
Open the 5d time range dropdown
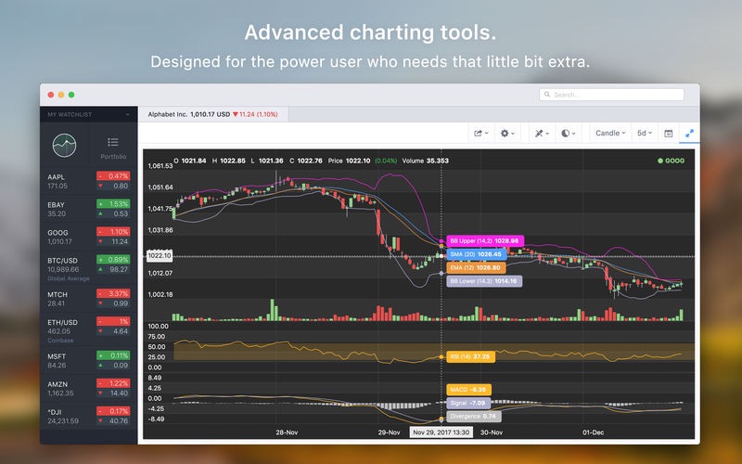[x=644, y=134]
